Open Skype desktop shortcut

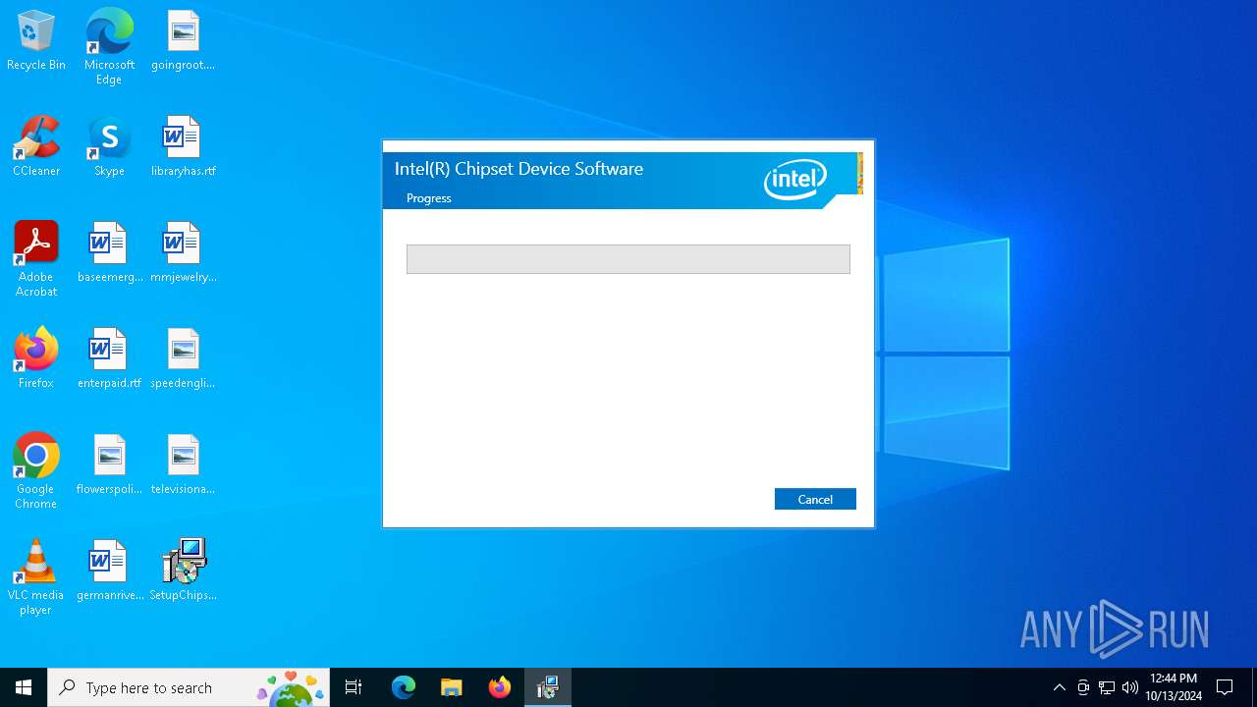pos(109,147)
